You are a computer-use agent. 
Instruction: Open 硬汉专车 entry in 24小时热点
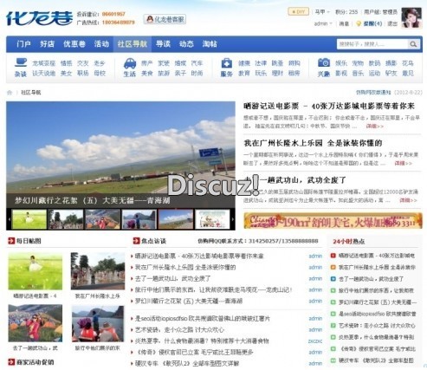[376, 360]
